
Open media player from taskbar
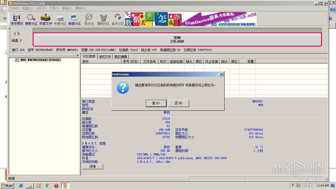39,186
